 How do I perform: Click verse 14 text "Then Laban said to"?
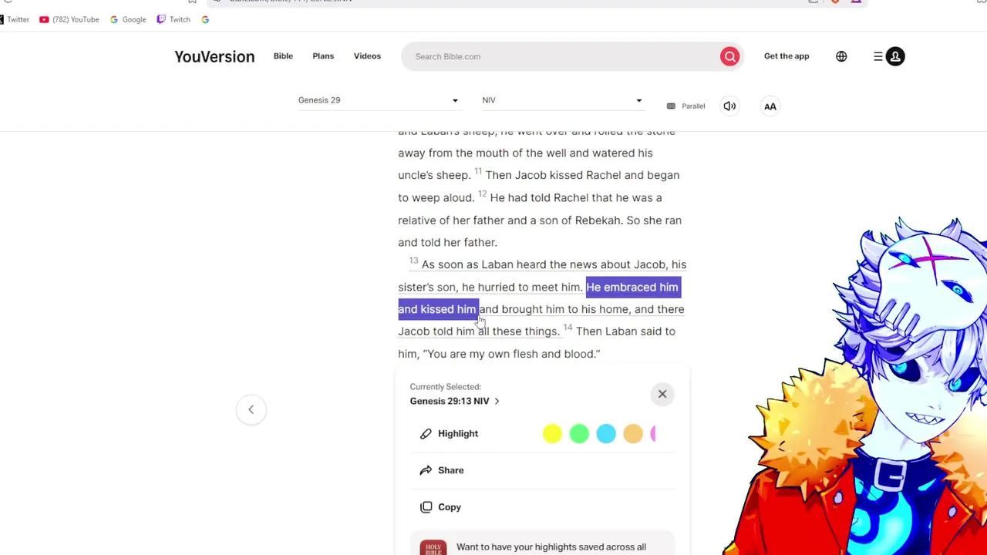625,331
